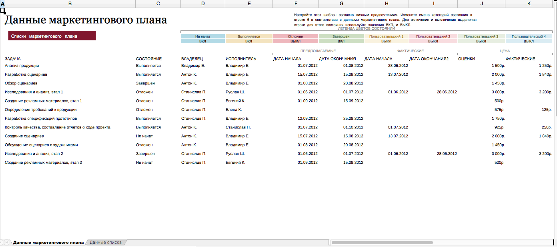Select the Данные маркетингового плана sheet tab

(48, 243)
